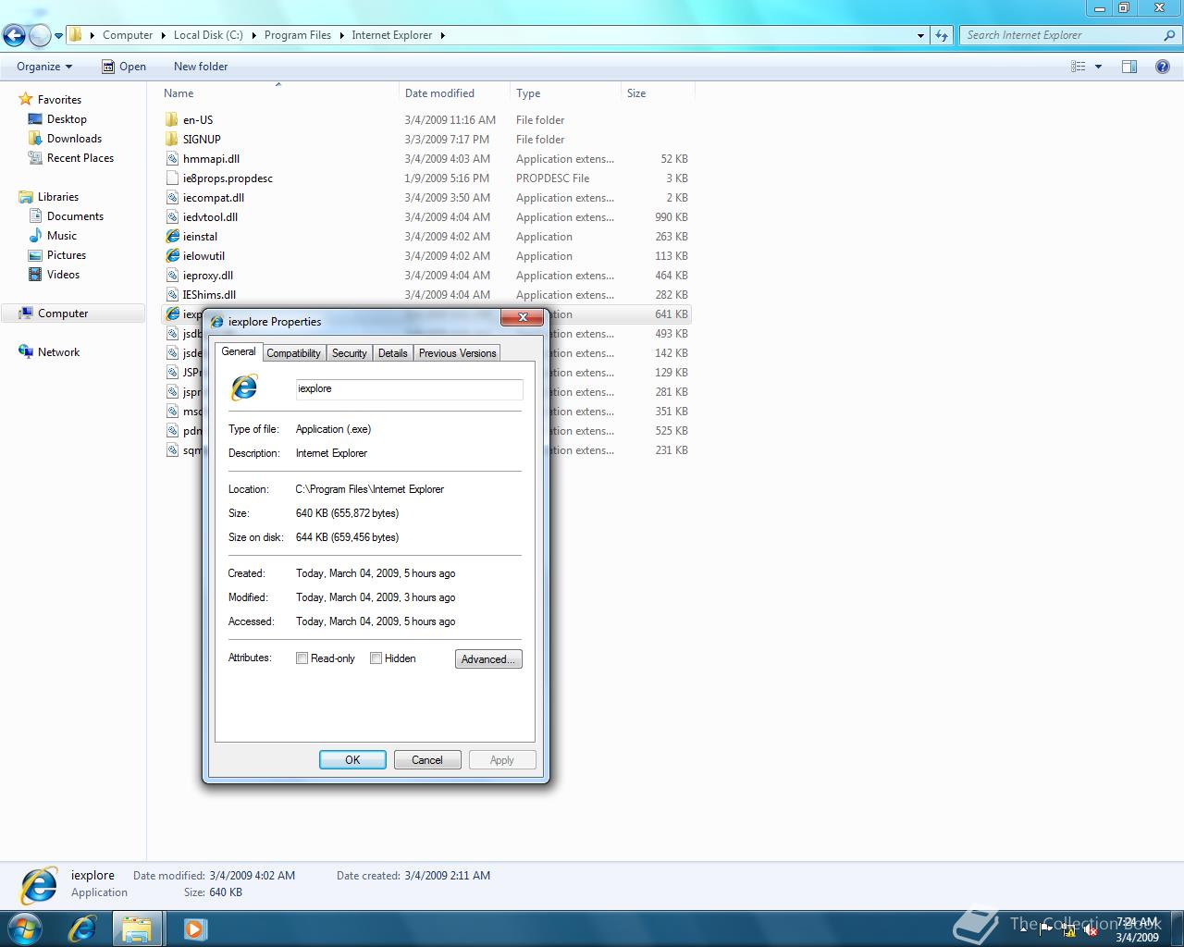
Task: Select iecompat.dll file icon
Action: coord(172,198)
